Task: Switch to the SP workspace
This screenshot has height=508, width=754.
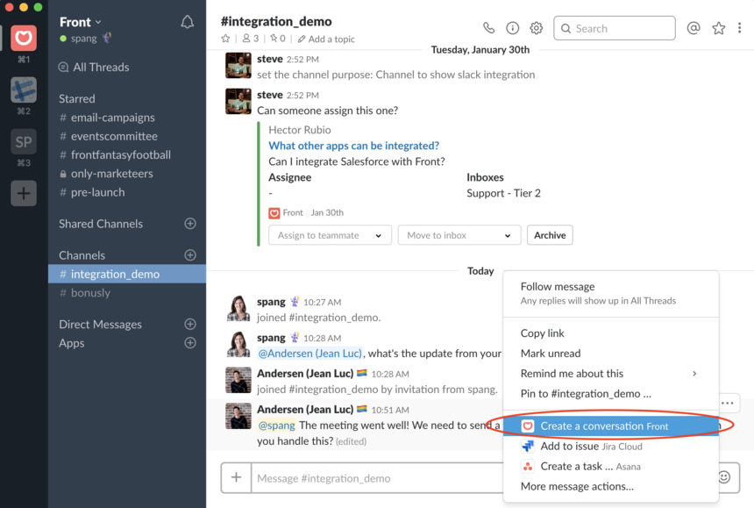Action: pos(24,142)
